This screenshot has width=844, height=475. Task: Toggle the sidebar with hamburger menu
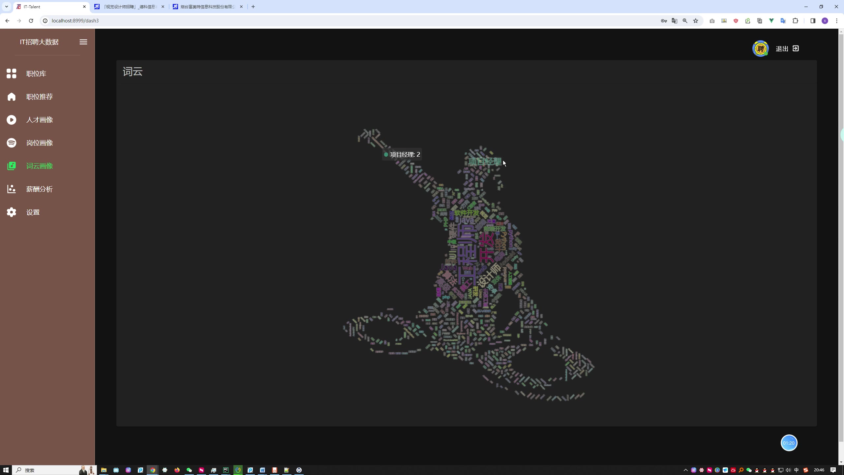[83, 42]
